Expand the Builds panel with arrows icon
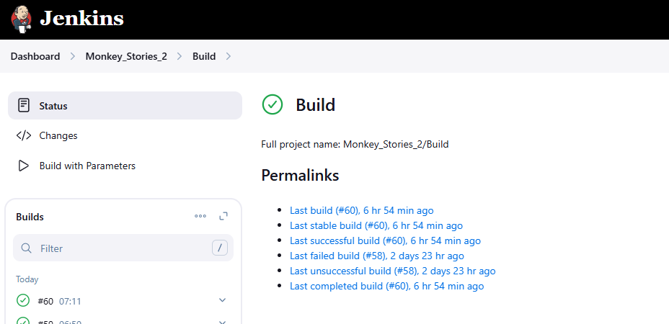This screenshot has width=669, height=324. 223,216
